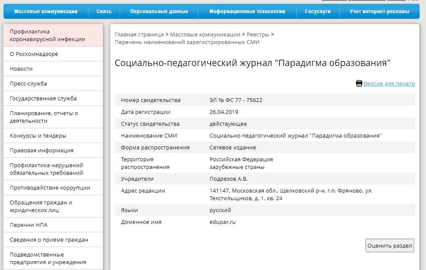Open Противодействие коррупции sidebar item

[53, 187]
